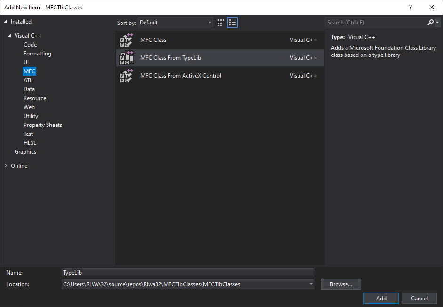This screenshot has width=443, height=307.
Task: Select the Formatting category
Action: coord(37,54)
